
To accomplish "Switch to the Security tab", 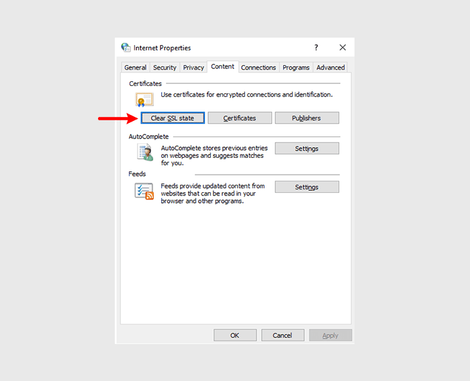I will click(x=164, y=67).
